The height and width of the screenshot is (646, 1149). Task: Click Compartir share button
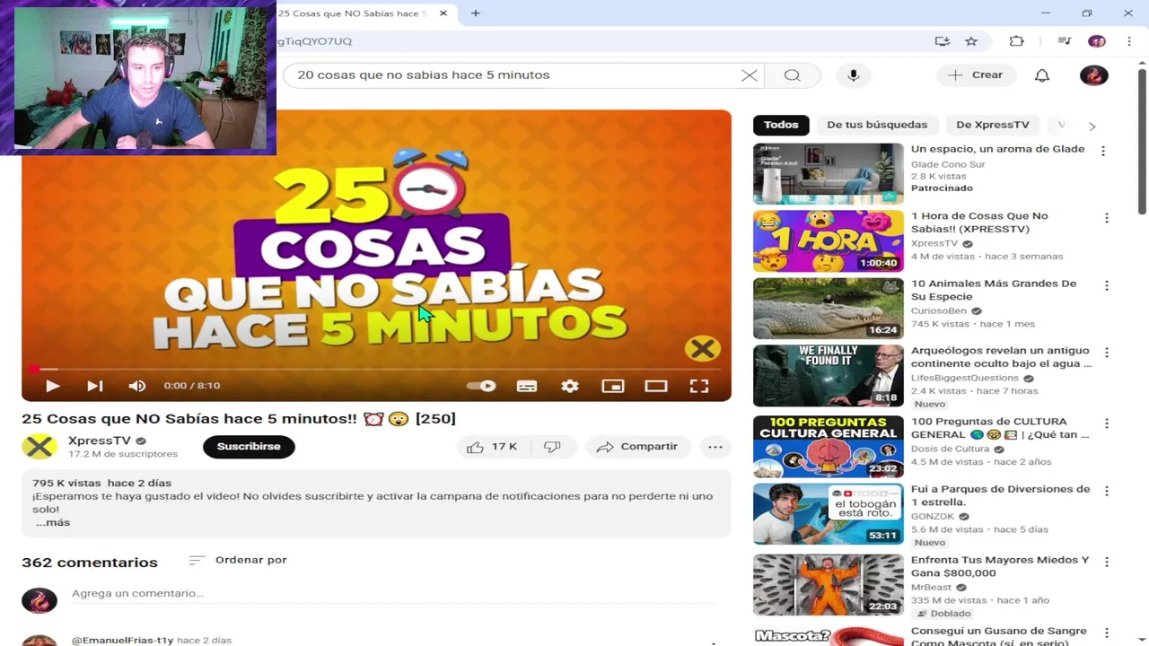point(637,447)
